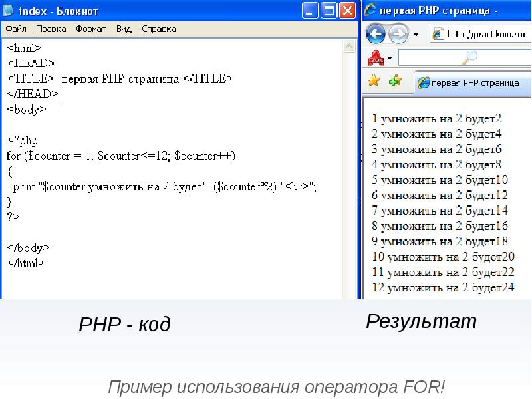Click the red Lingvo toolbar icon
532x399 pixels.
376,57
